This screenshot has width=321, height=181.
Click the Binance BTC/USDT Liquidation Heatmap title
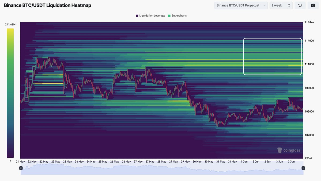[47, 6]
